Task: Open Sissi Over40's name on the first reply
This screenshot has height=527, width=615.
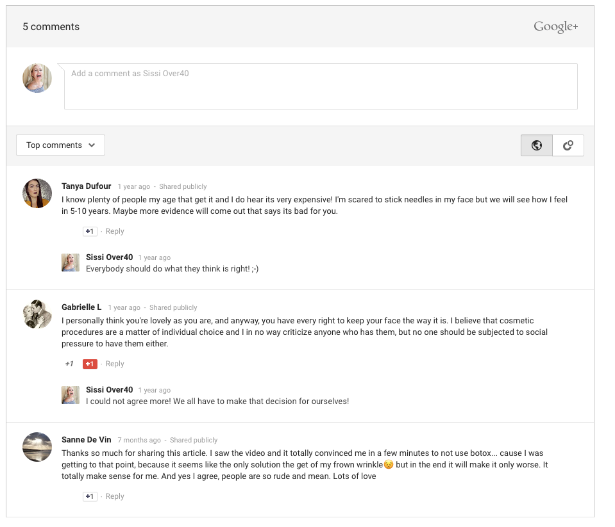Action: (109, 257)
